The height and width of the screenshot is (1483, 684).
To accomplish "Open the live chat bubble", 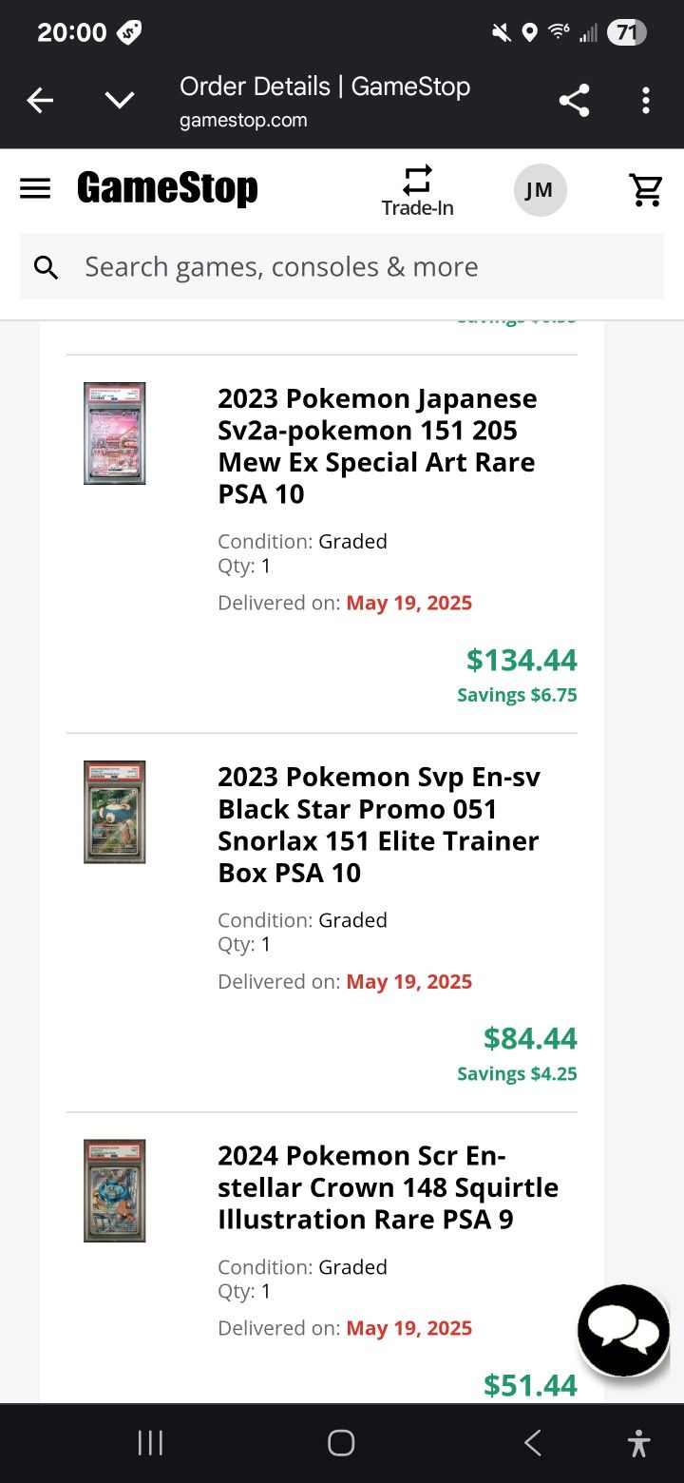I will click(623, 1330).
